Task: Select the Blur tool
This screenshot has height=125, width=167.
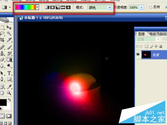Action: (x=2, y=66)
